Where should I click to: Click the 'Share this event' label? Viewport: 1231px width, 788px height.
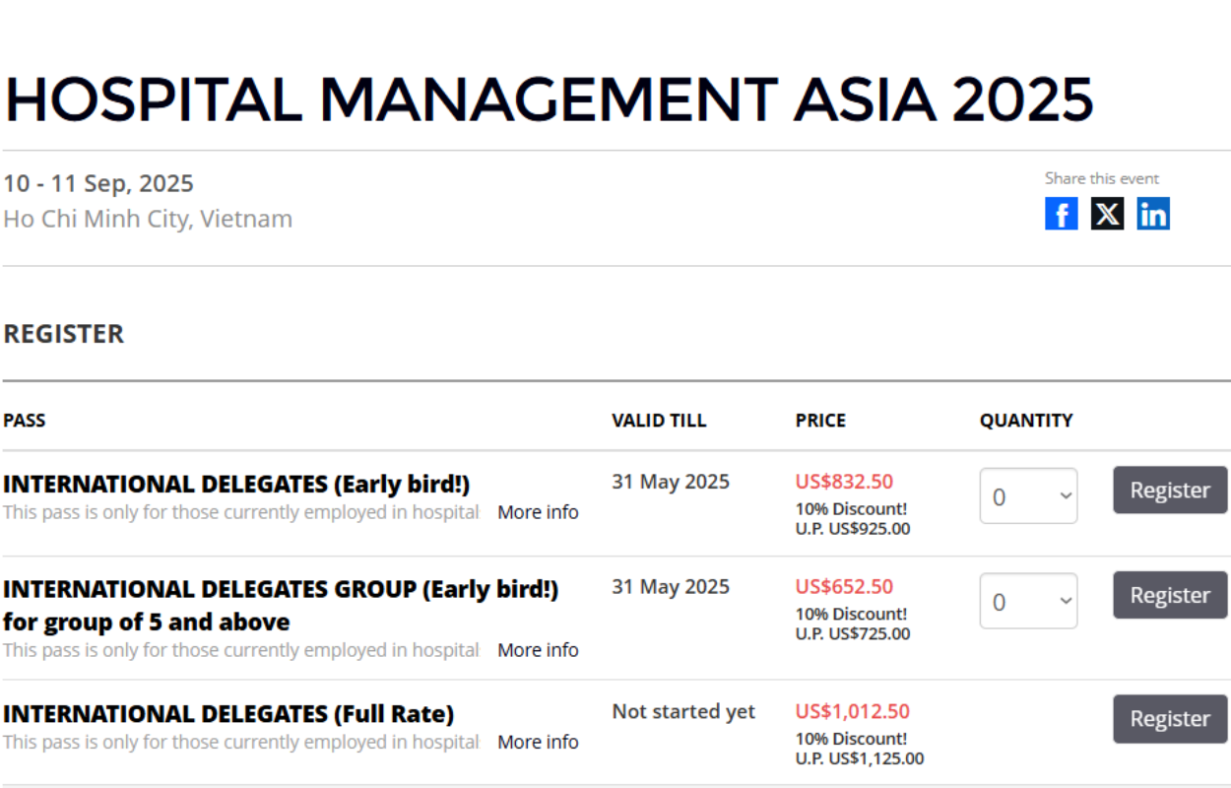pos(1102,178)
